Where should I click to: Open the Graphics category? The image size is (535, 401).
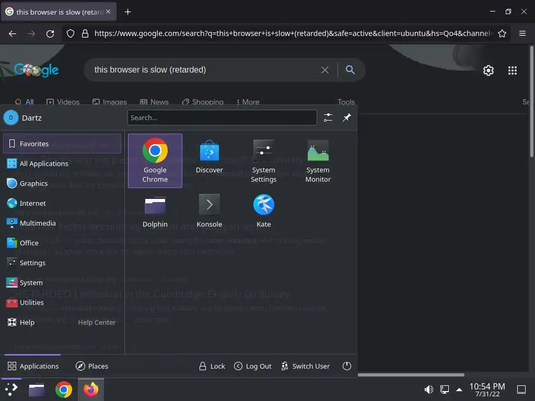(62, 183)
